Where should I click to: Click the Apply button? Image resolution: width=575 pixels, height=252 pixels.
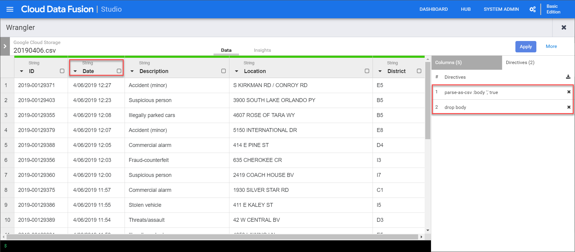526,47
